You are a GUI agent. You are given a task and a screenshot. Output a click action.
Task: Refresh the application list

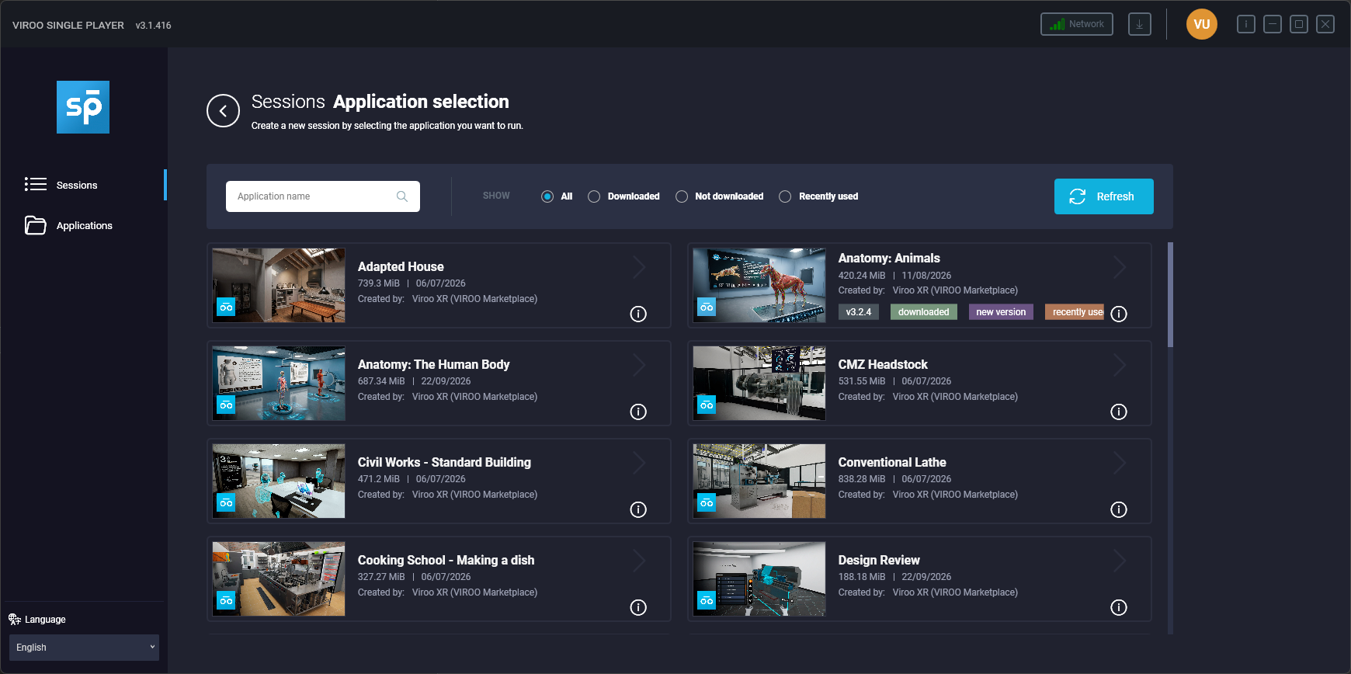coord(1103,196)
